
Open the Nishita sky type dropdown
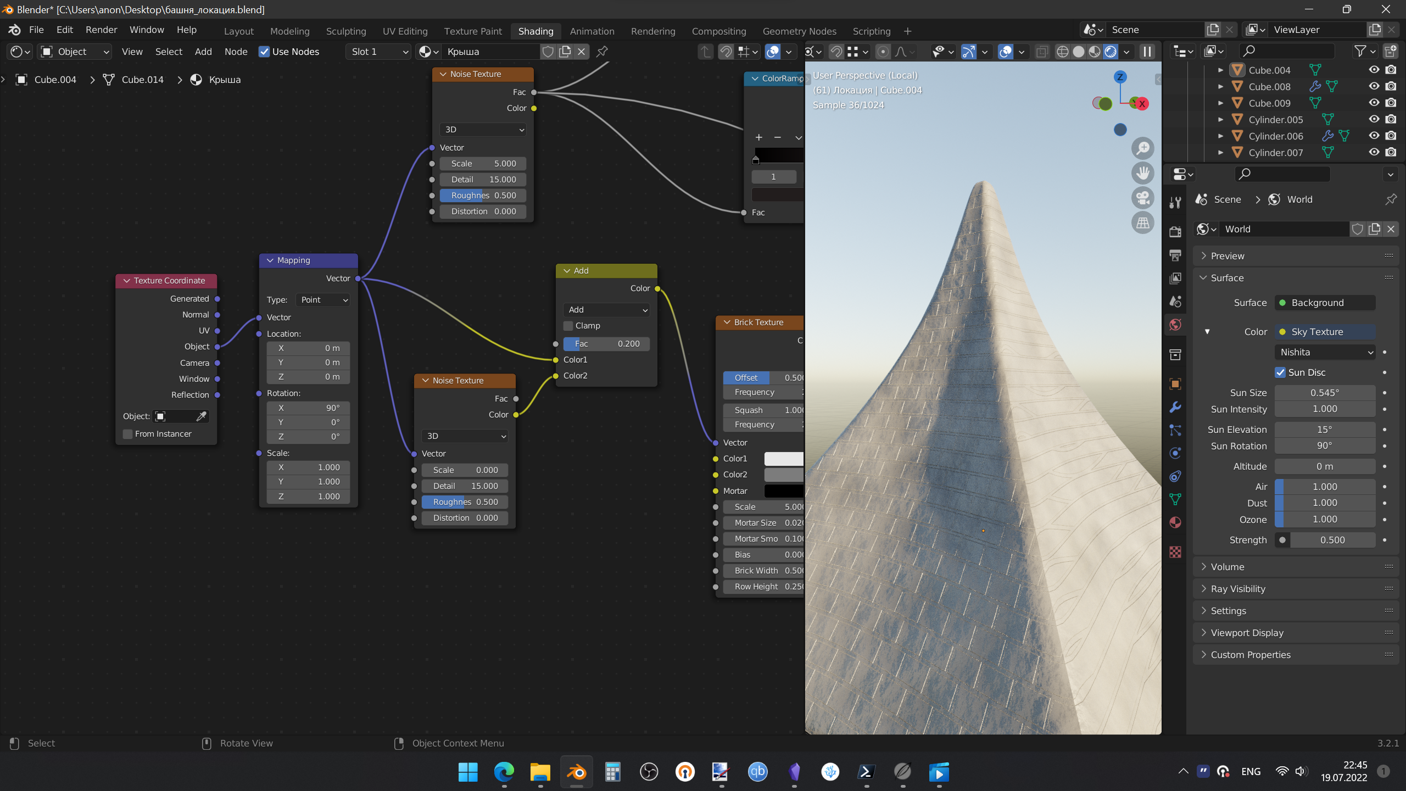point(1325,352)
